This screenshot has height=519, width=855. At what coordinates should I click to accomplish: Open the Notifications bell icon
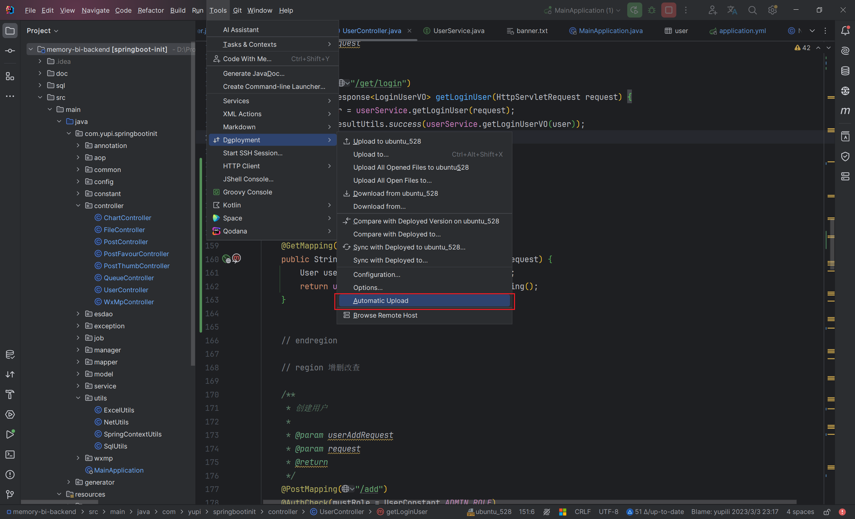pyautogui.click(x=845, y=31)
